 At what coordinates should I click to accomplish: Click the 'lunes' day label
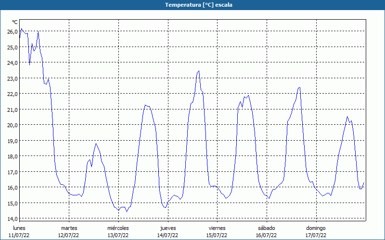(19, 228)
